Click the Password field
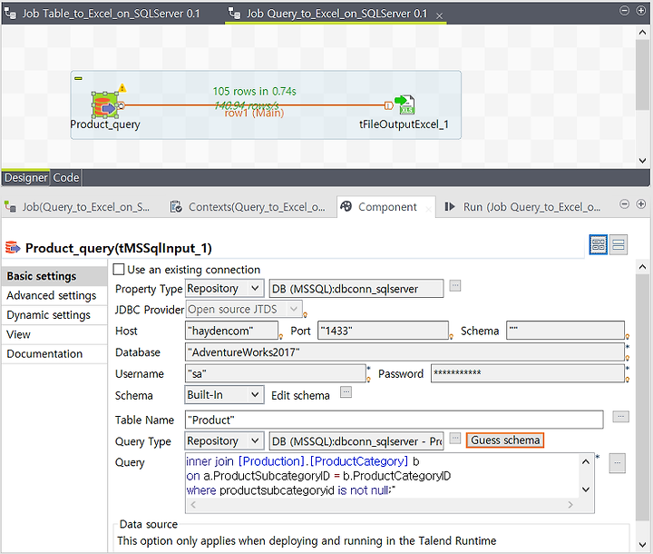Screen dimensions: 653x554 tap(528, 373)
